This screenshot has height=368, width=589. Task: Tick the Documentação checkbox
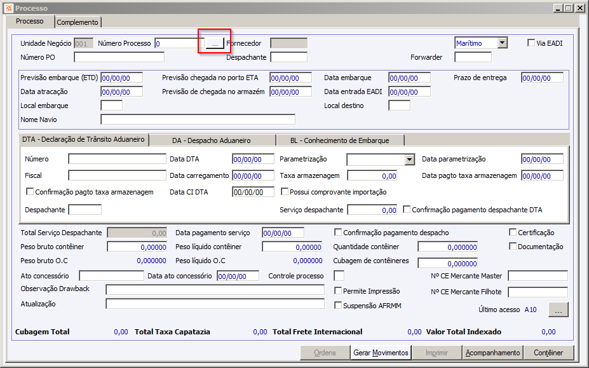[513, 246]
